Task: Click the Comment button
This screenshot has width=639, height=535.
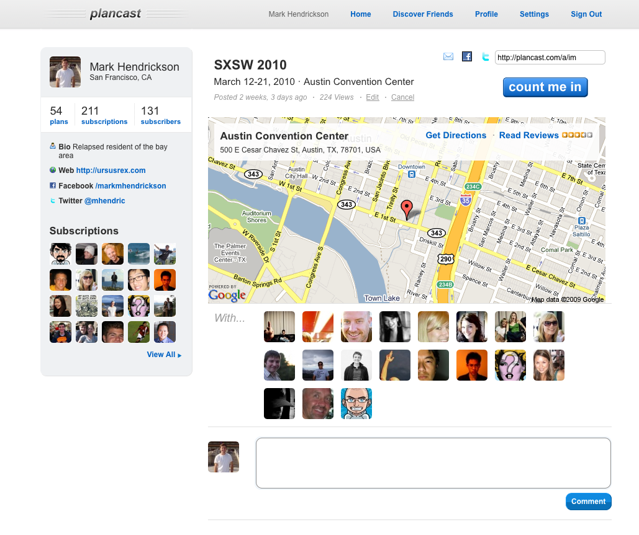Action: click(589, 502)
